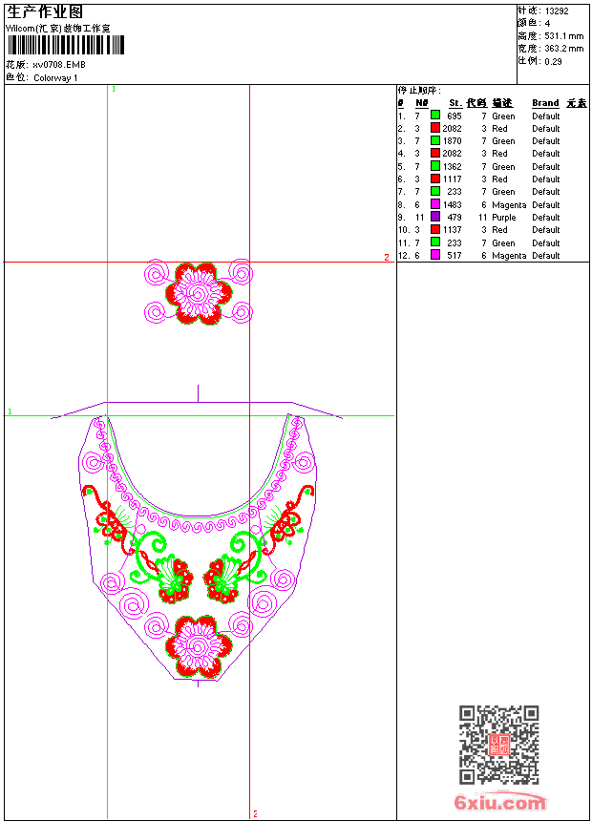Pick the green swatch in stop row 7

(435, 191)
